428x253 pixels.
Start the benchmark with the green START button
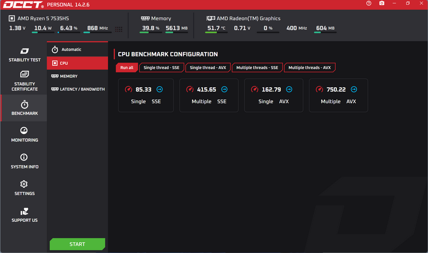click(77, 244)
